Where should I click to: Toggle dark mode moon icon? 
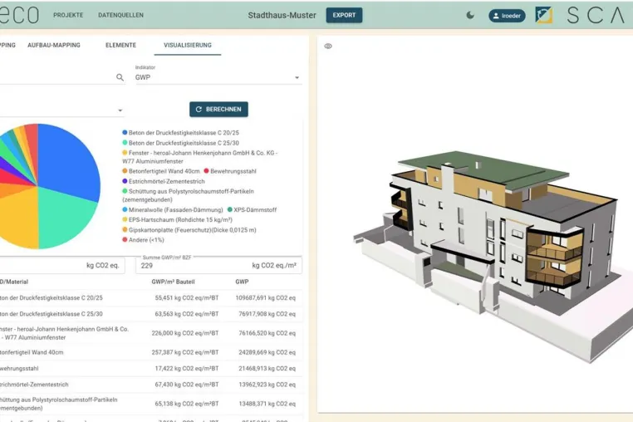(x=470, y=15)
